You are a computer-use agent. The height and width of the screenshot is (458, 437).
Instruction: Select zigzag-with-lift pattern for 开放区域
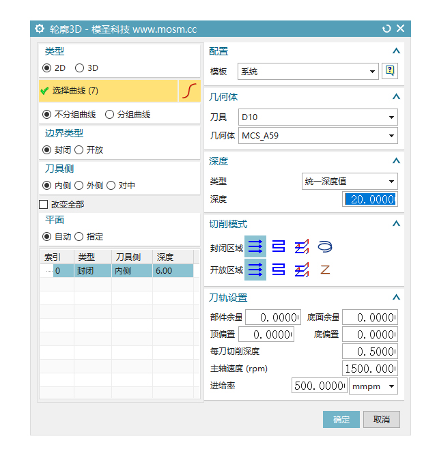point(301,270)
